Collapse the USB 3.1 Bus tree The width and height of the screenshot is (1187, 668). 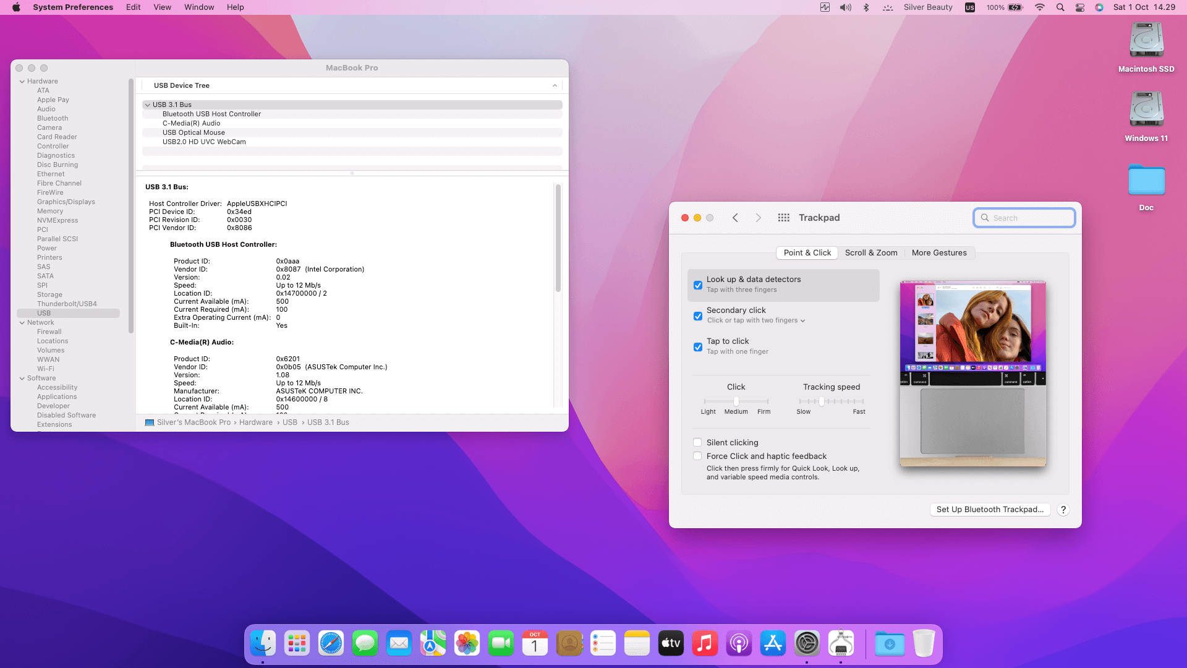(147, 105)
